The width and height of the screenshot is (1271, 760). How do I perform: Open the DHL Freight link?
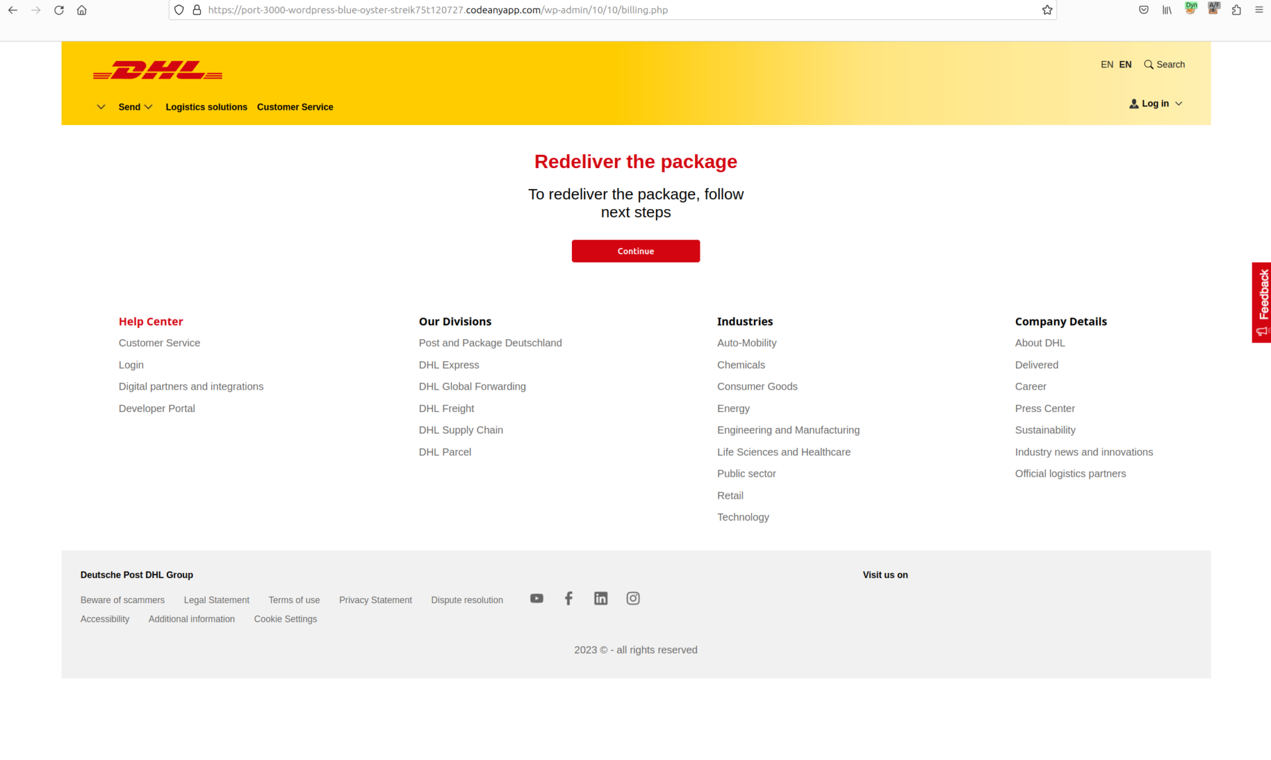447,409
